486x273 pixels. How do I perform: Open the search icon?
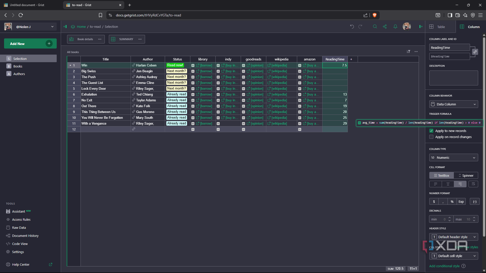(x=375, y=26)
